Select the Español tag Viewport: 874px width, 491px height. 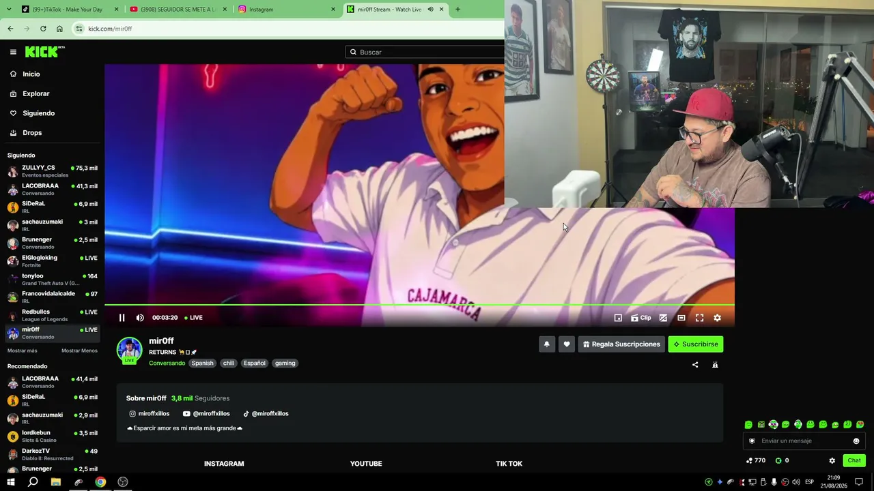tap(255, 363)
